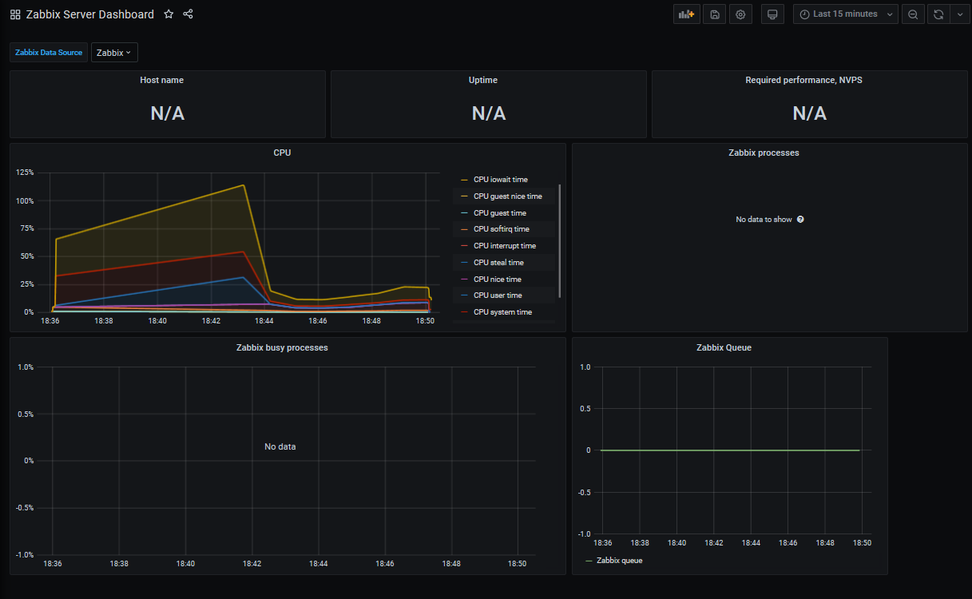Click CPU steal time color line
The width and height of the screenshot is (972, 599).
click(465, 263)
